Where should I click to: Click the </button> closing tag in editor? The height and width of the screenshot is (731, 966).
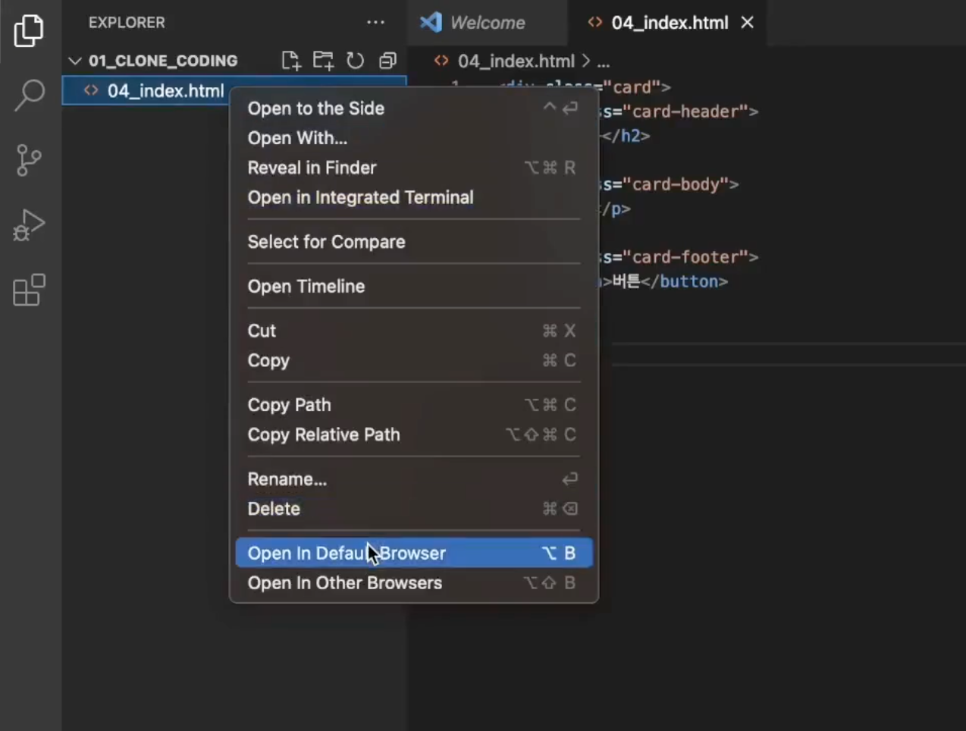pyautogui.click(x=685, y=281)
